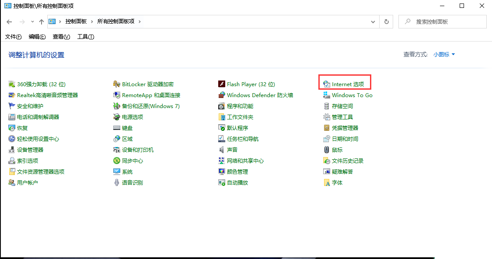Open the recent locations dropdown arrow
This screenshot has width=492, height=259.
pyautogui.click(x=32, y=22)
